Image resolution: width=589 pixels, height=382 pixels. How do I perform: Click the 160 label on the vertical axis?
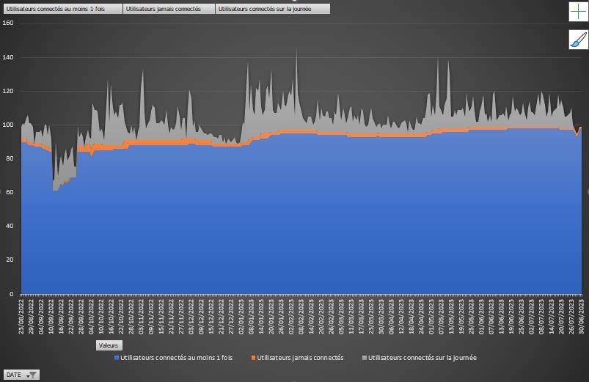coord(8,23)
